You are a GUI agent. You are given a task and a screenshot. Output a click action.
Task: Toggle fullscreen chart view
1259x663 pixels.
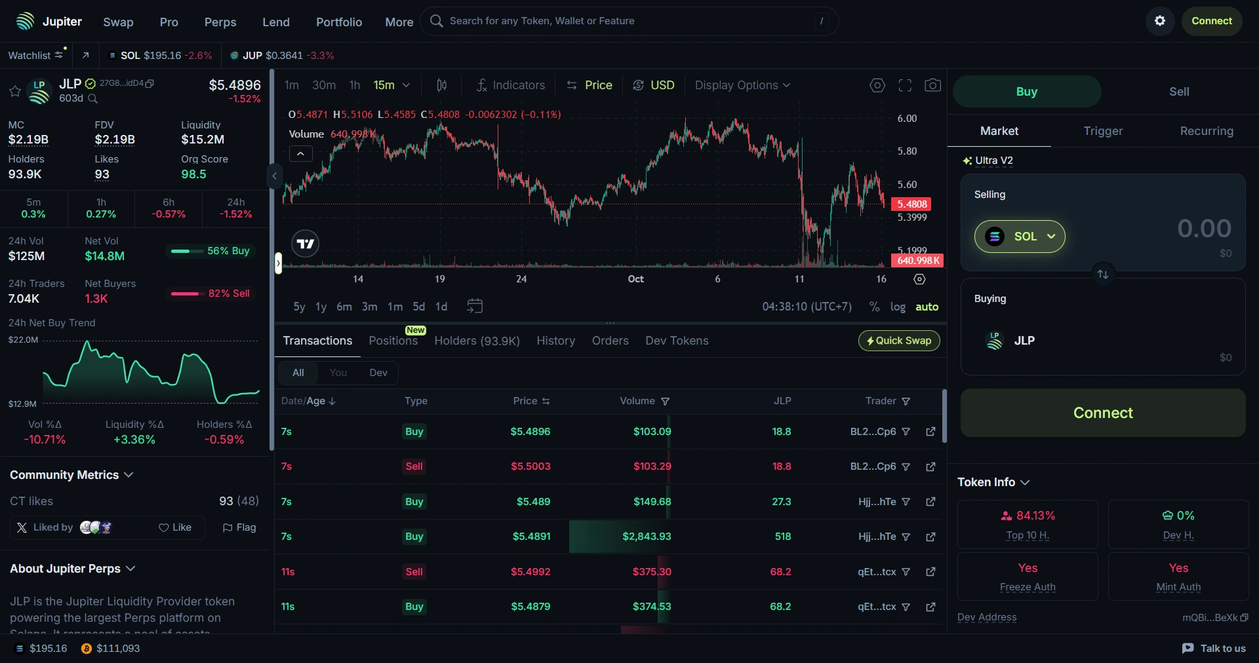[905, 85]
